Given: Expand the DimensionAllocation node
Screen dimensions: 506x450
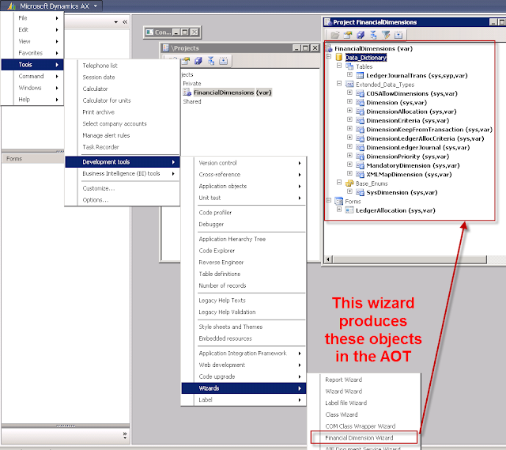Looking at the screenshot, I should 349,111.
